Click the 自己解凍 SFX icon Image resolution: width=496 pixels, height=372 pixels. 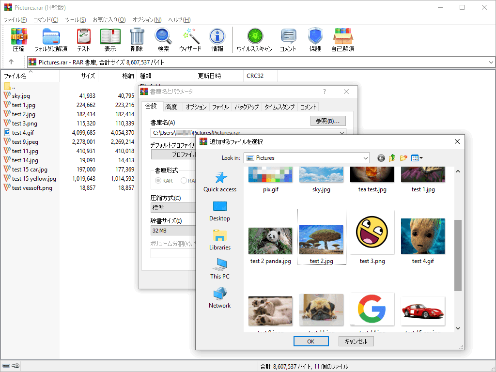click(x=342, y=40)
